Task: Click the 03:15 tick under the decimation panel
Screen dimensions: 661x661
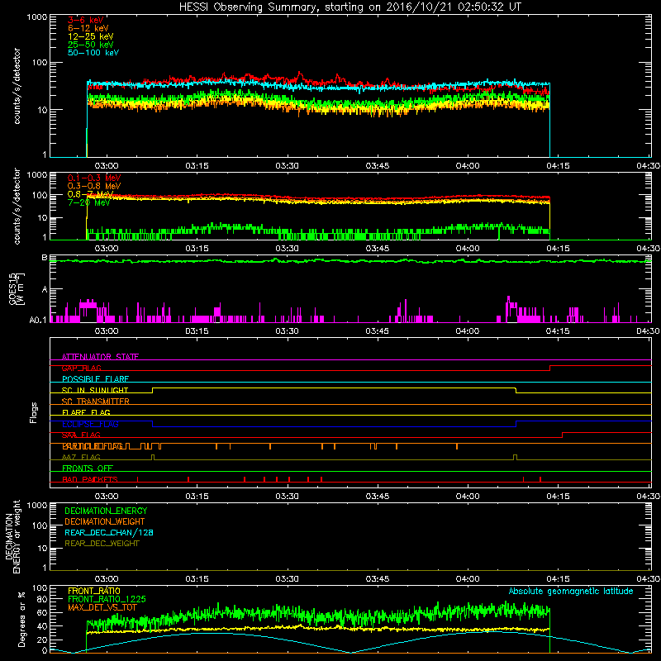Action: (x=197, y=579)
